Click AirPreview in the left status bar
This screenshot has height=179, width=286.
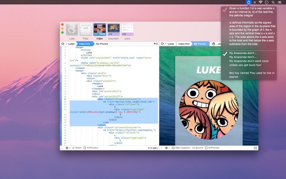point(91,148)
